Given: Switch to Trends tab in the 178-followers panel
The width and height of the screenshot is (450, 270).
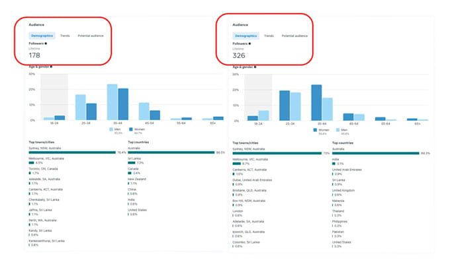Looking at the screenshot, I should pyautogui.click(x=65, y=36).
